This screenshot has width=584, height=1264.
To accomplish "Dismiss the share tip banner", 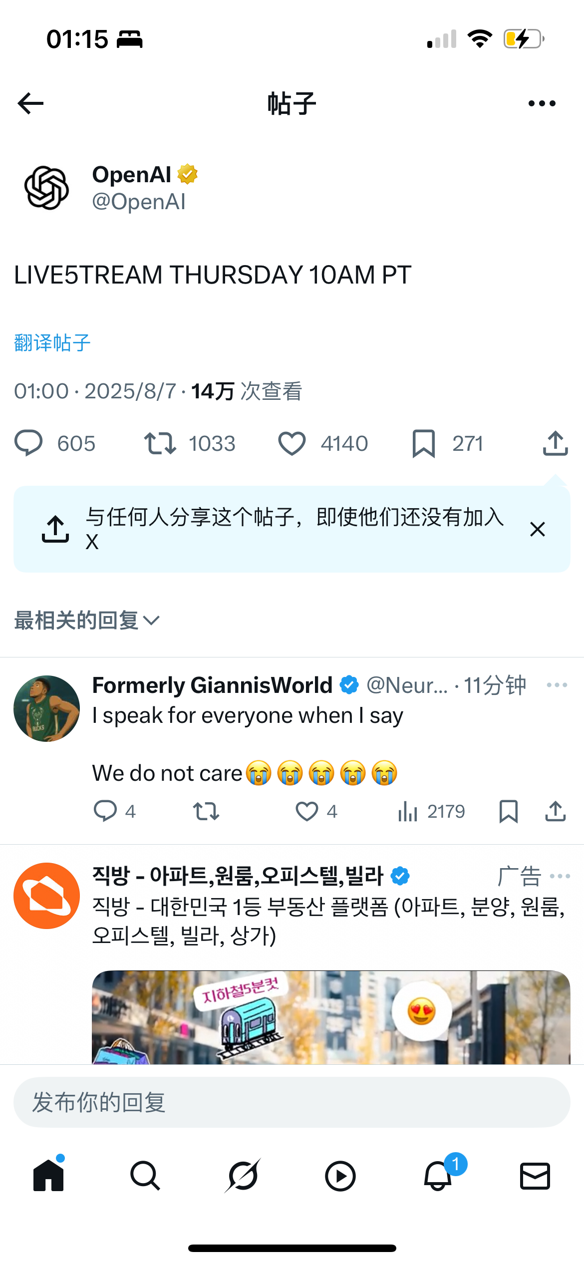I will (x=537, y=529).
